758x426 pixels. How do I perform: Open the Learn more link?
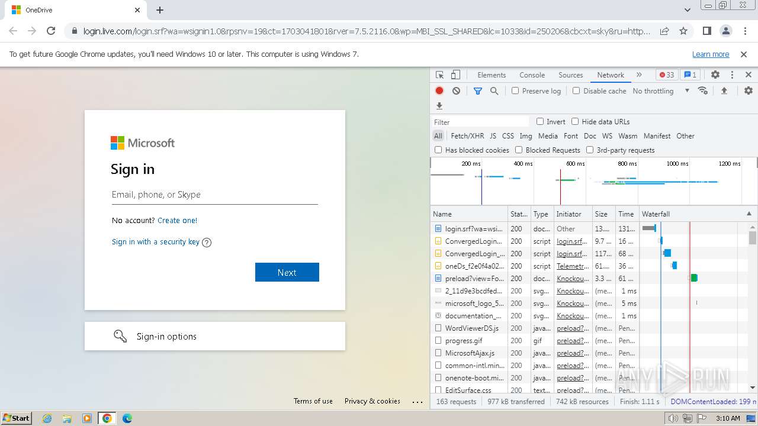click(x=711, y=54)
